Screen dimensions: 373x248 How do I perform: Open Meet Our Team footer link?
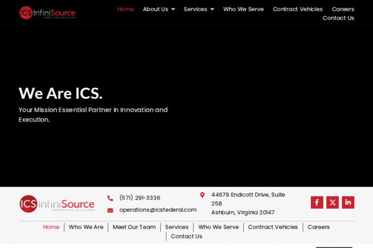[x=134, y=227]
